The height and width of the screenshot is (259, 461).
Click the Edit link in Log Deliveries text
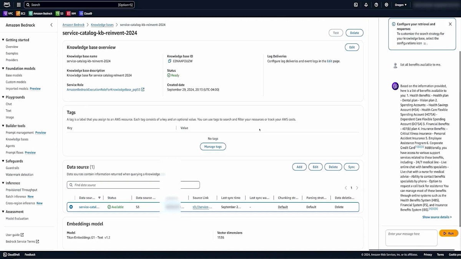tap(330, 61)
